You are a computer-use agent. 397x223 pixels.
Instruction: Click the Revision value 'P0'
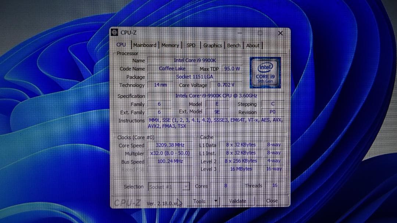pyautogui.click(x=273, y=112)
